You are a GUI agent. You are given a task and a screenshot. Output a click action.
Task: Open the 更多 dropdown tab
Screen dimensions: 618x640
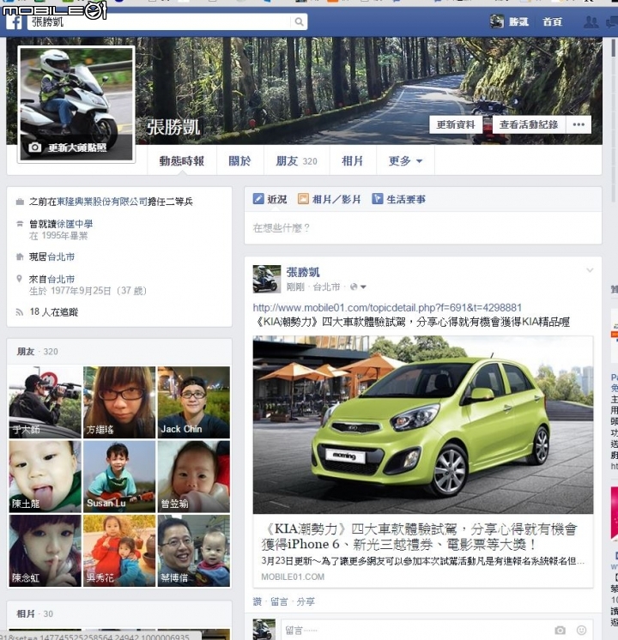pos(405,160)
